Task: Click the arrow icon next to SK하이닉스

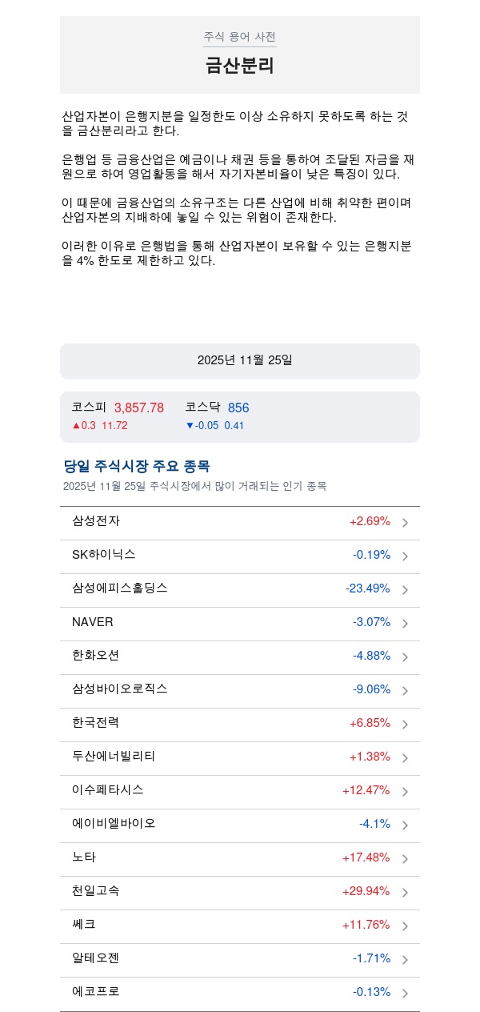Action: click(x=405, y=556)
